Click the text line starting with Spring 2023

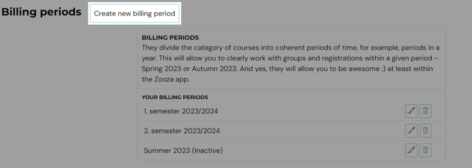288,69
